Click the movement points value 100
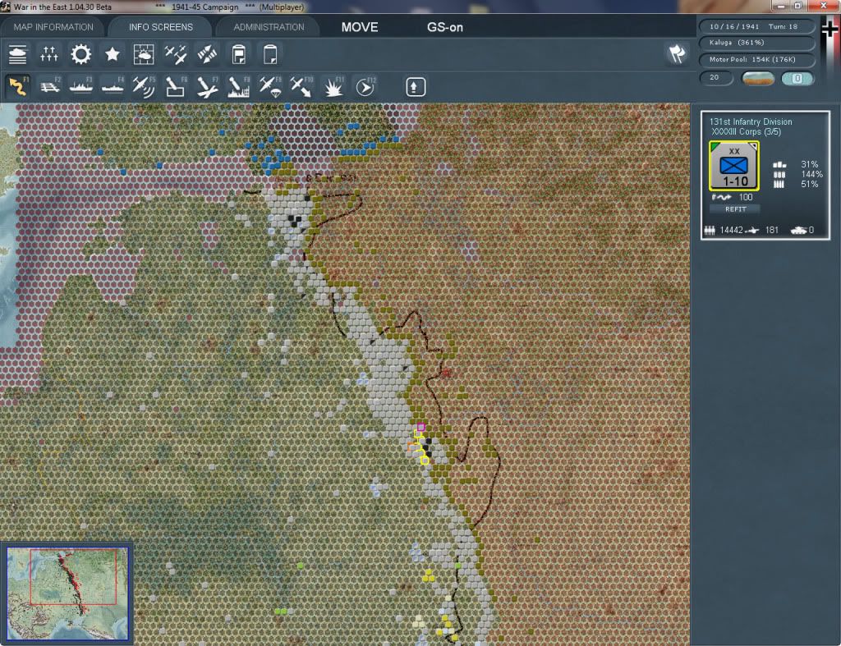Viewport: 841px width, 646px height. 746,197
